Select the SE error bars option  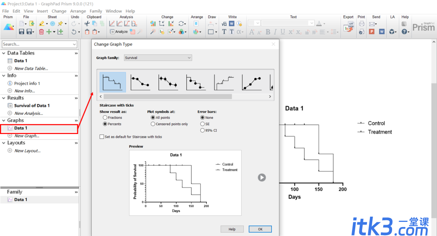click(x=203, y=124)
